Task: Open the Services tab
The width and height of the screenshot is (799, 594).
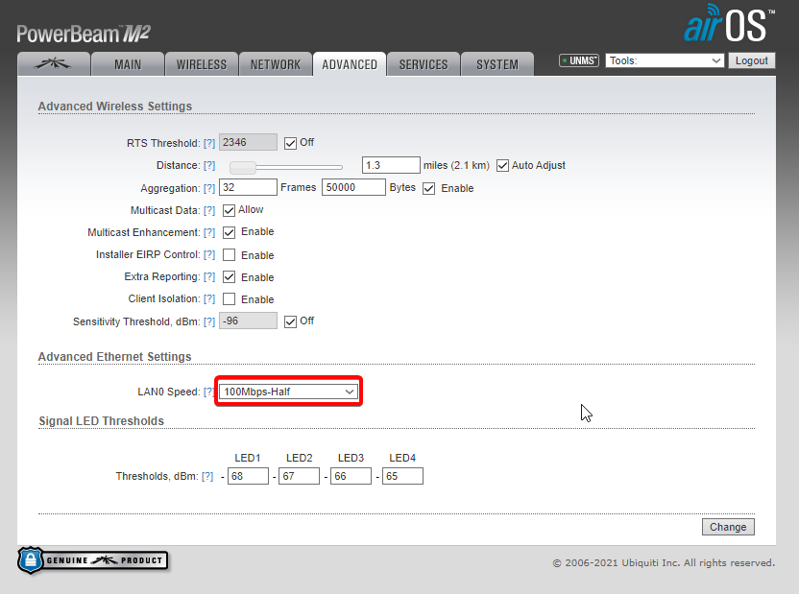Action: click(x=424, y=64)
